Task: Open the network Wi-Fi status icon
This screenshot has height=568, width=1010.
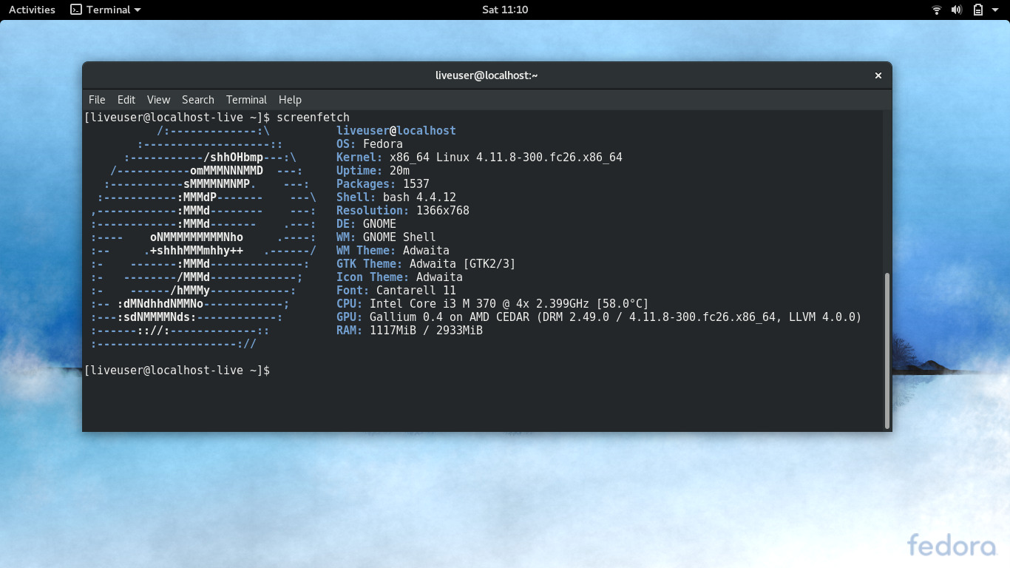Action: click(936, 10)
